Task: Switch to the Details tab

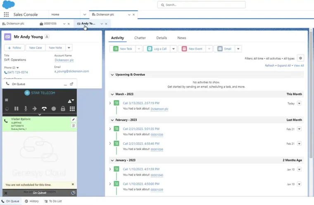Action: click(x=162, y=38)
